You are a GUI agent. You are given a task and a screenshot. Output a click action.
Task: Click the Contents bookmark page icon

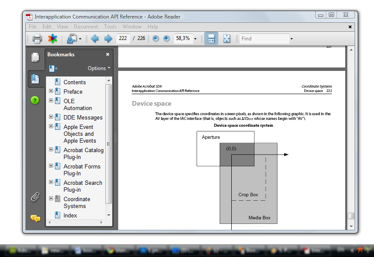[x=58, y=82]
